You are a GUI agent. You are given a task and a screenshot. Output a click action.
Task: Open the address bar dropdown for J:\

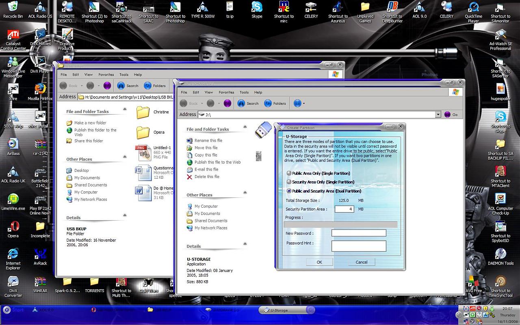pos(438,115)
